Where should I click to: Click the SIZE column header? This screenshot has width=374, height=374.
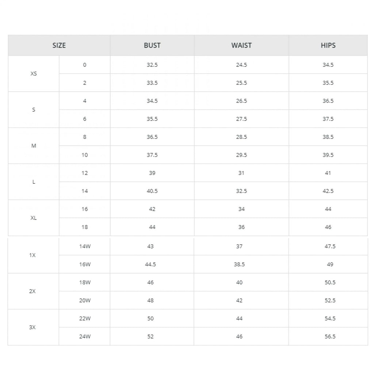pos(59,46)
